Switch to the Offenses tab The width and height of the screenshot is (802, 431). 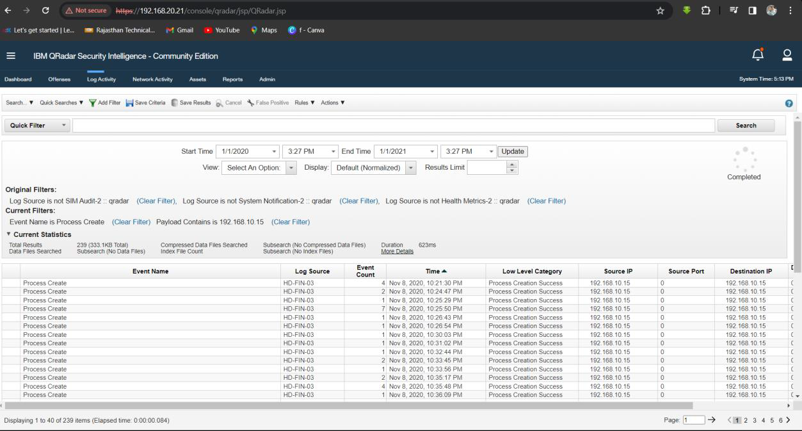point(60,79)
